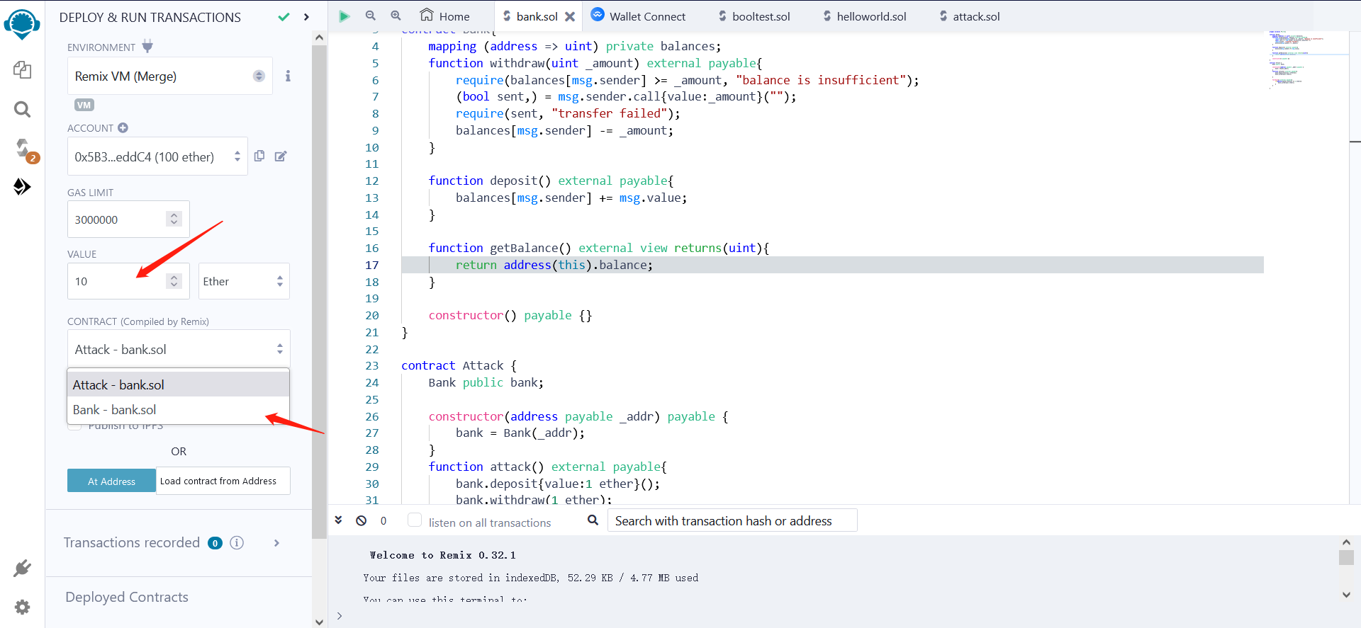1361x628 pixels.
Task: Open the Ether unit dropdown
Action: tap(244, 281)
